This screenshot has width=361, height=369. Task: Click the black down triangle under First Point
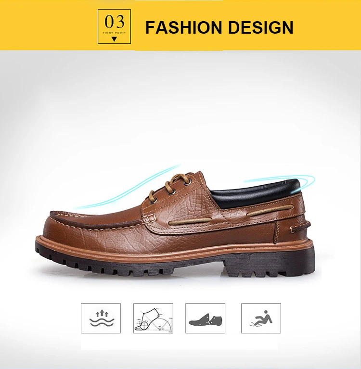point(114,39)
